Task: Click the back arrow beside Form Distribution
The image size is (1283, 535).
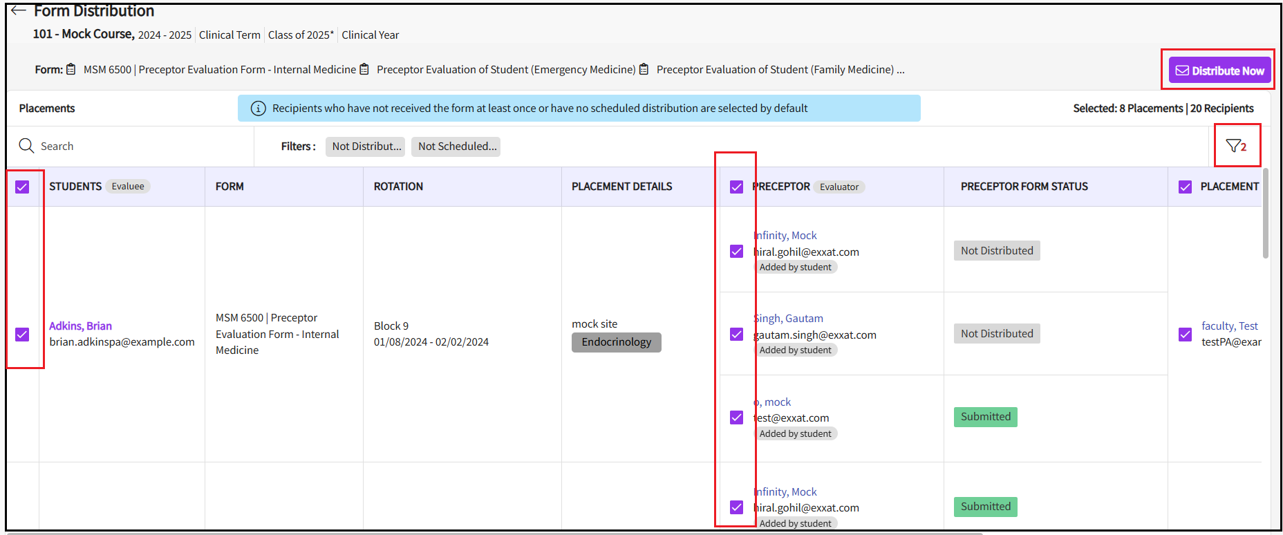Action: 19,10
